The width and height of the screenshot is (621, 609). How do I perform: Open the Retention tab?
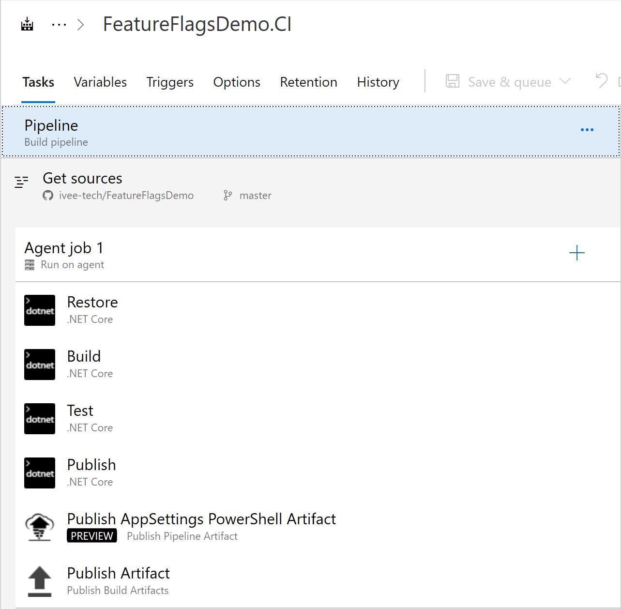[308, 82]
